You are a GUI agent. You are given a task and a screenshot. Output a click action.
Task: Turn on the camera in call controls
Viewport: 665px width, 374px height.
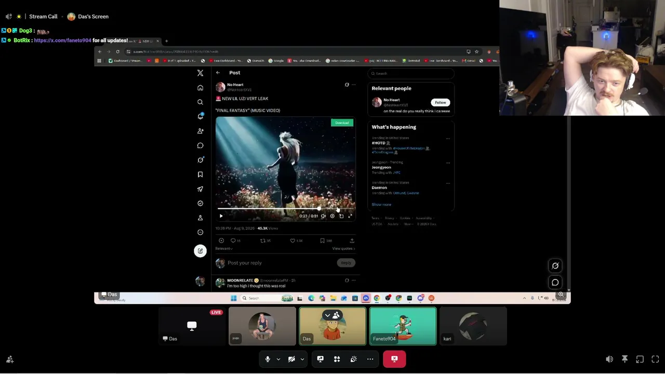tap(291, 359)
